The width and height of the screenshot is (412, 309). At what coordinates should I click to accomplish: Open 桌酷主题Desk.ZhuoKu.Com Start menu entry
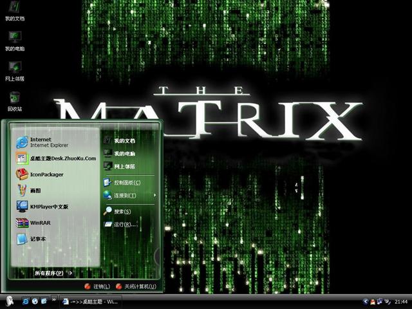pyautogui.click(x=55, y=158)
